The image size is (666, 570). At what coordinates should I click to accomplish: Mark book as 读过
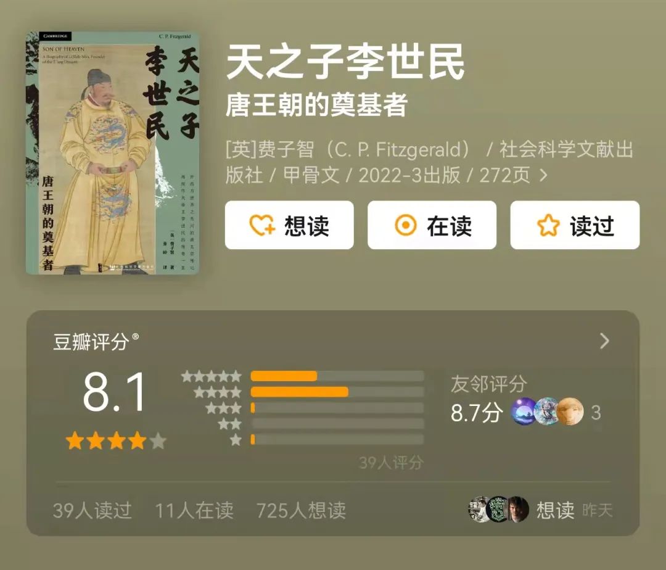click(575, 225)
